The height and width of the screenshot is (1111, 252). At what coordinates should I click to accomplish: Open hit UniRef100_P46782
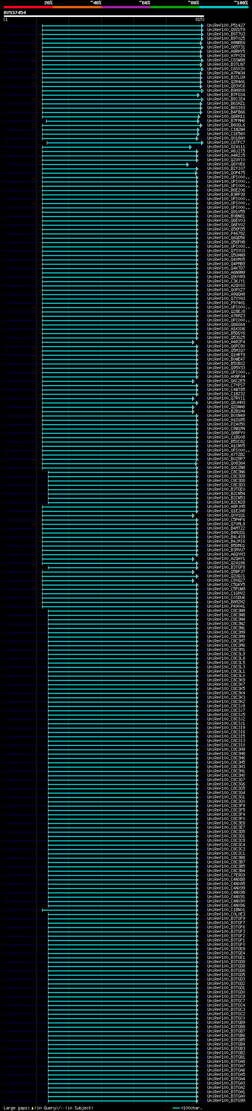coord(226,234)
